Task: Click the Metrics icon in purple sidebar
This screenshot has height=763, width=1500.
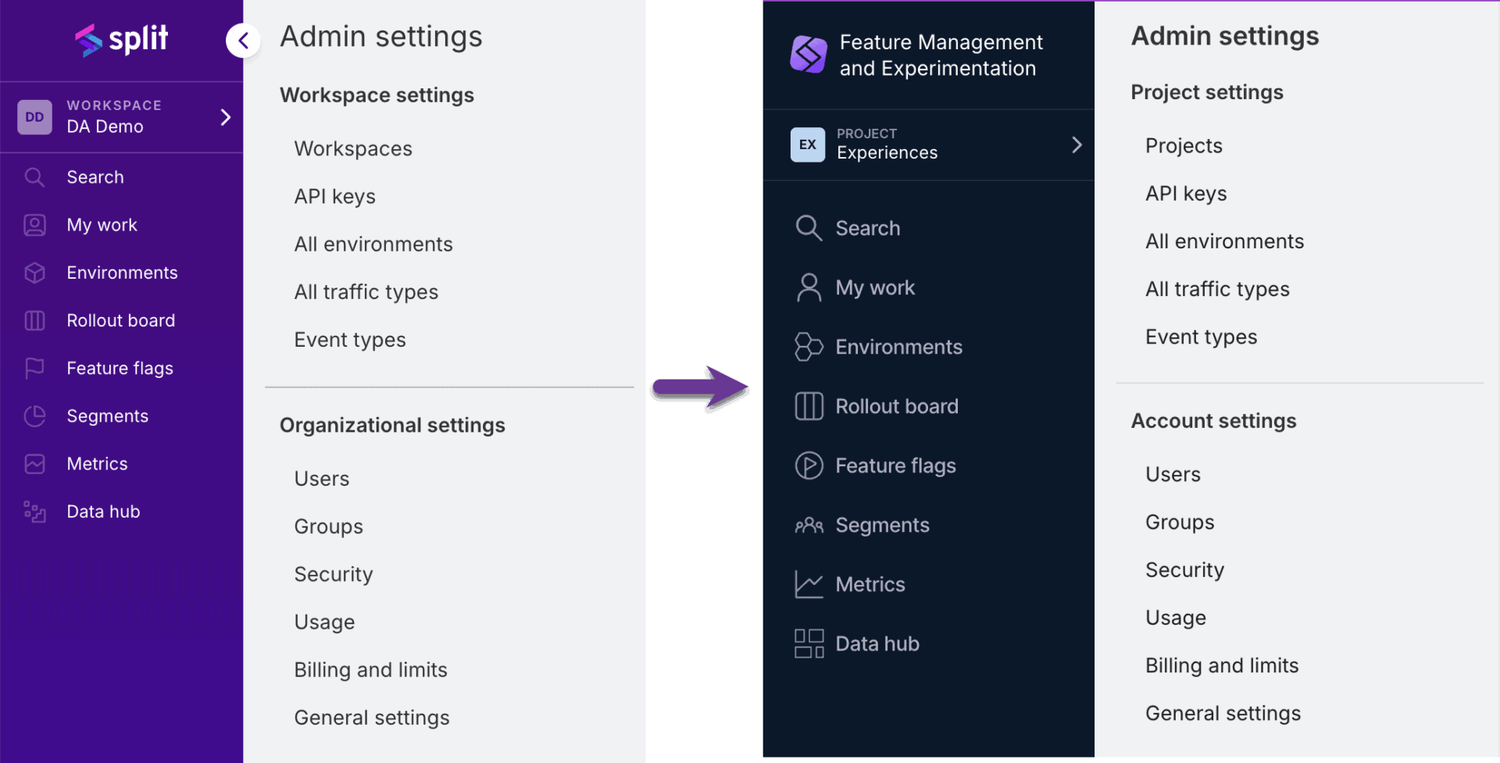Action: [x=34, y=464]
